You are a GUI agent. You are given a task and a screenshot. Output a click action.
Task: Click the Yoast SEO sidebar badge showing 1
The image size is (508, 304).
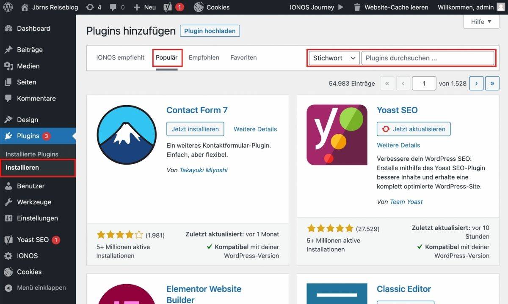point(56,240)
